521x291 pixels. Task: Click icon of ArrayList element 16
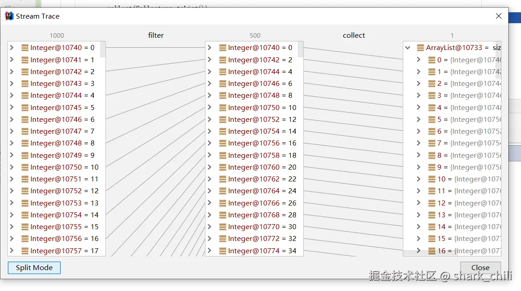coord(431,251)
